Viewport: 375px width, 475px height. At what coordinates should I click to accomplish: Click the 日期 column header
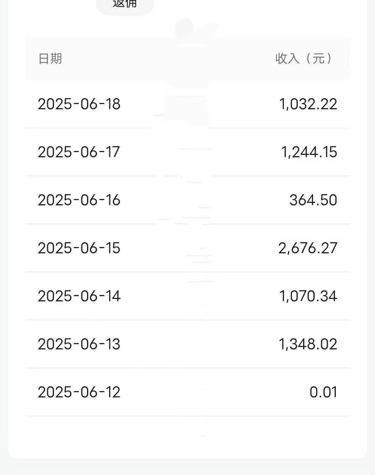point(50,58)
